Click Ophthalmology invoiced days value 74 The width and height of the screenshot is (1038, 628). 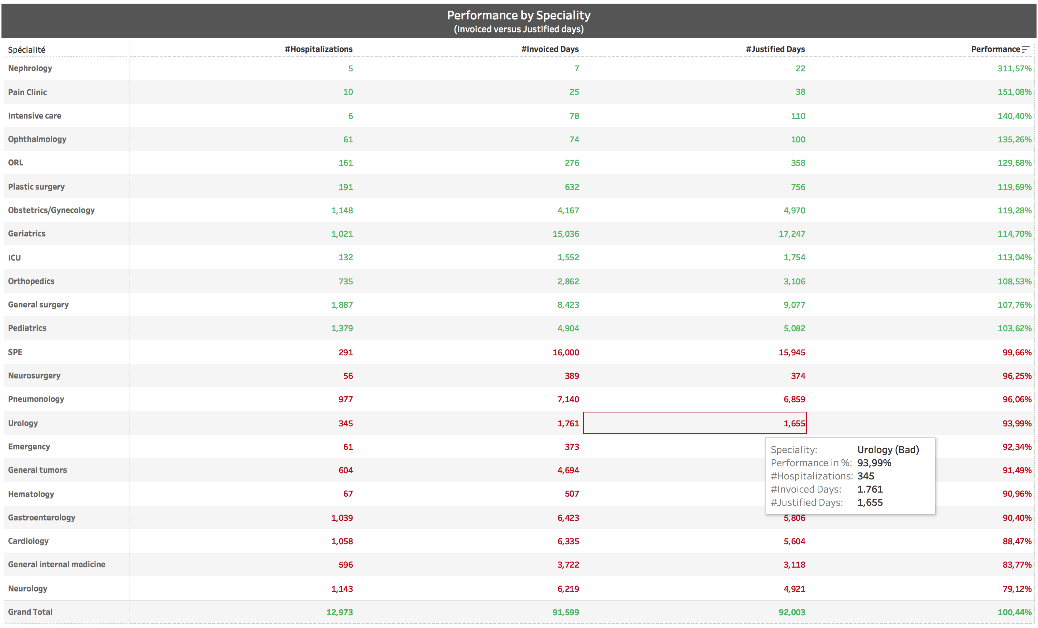pyautogui.click(x=574, y=139)
